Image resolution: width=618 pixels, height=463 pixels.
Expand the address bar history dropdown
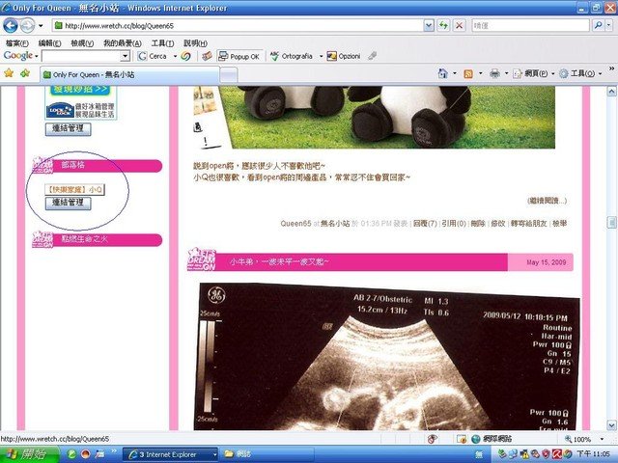pos(429,26)
